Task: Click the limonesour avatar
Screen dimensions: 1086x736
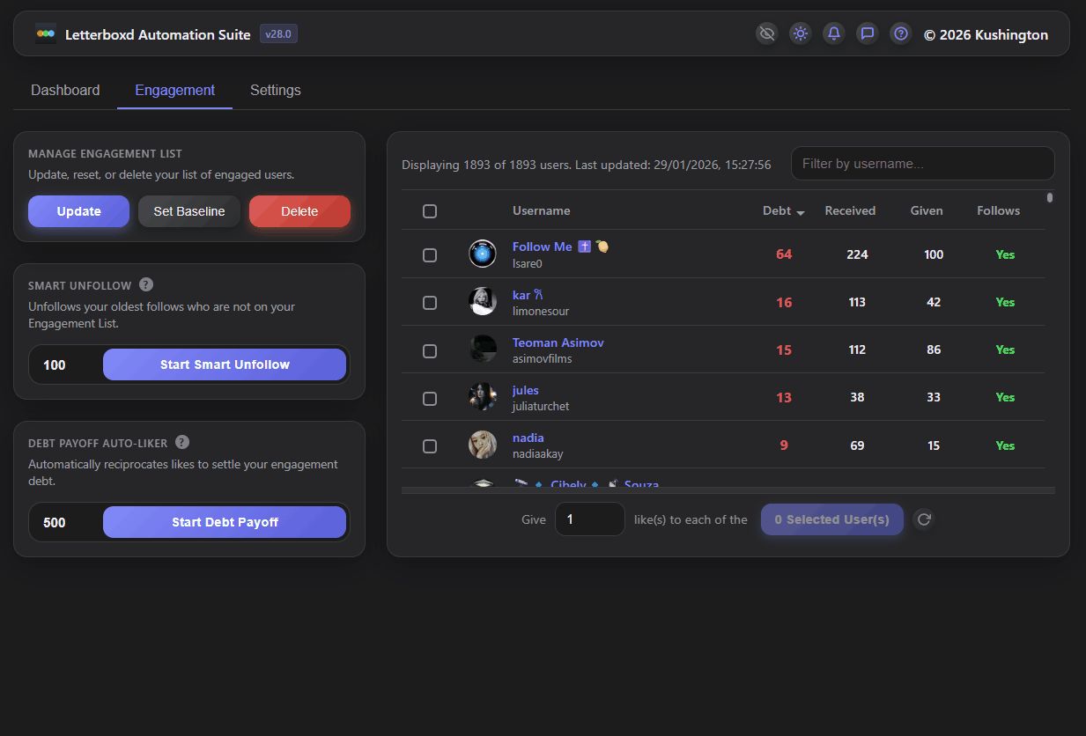Action: tap(483, 301)
